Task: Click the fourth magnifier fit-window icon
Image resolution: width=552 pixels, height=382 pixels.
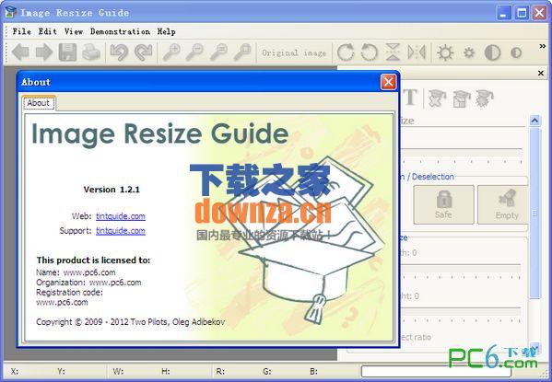Action: 242,52
